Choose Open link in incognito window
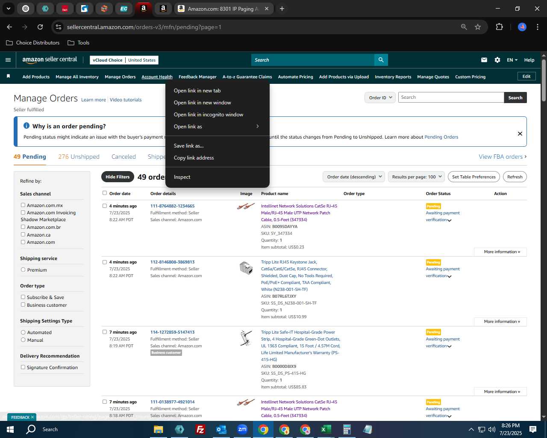The image size is (547, 438). coord(217,115)
